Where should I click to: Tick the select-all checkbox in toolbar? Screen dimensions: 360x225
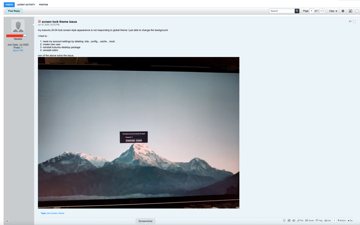[x=357, y=11]
